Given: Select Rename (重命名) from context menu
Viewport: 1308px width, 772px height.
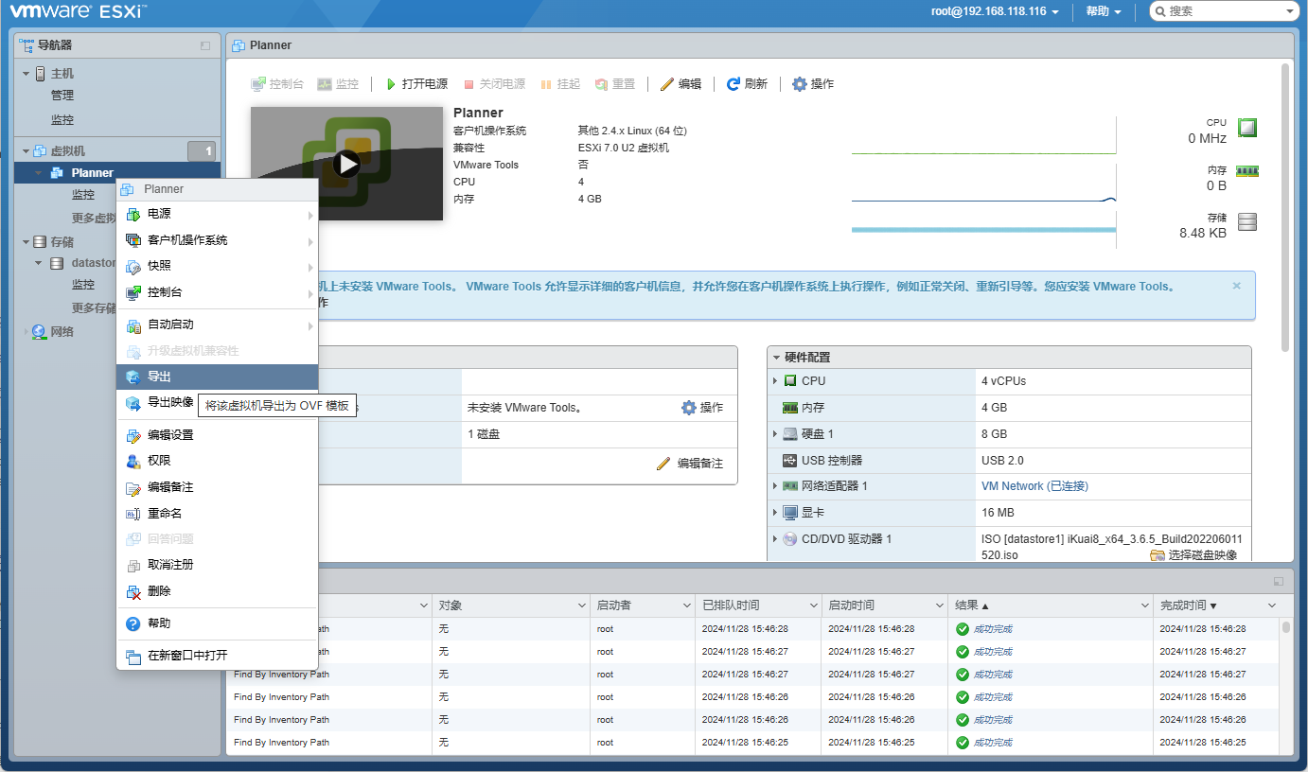Looking at the screenshot, I should [164, 514].
